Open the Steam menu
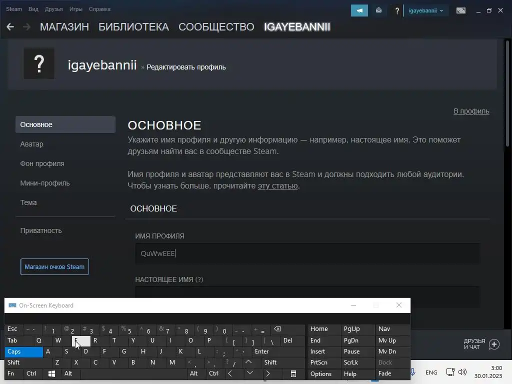512x384 pixels. coord(13,9)
